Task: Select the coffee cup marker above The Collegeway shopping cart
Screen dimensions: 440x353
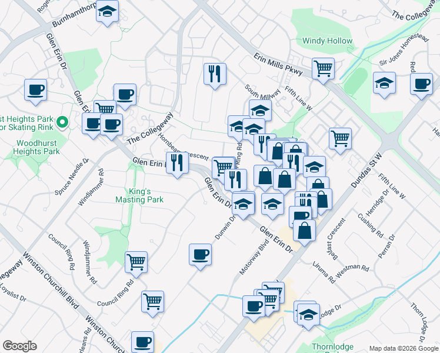Action: tap(125, 95)
